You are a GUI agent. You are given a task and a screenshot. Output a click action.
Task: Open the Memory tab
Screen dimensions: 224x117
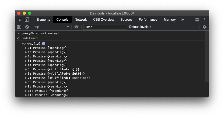(170, 20)
